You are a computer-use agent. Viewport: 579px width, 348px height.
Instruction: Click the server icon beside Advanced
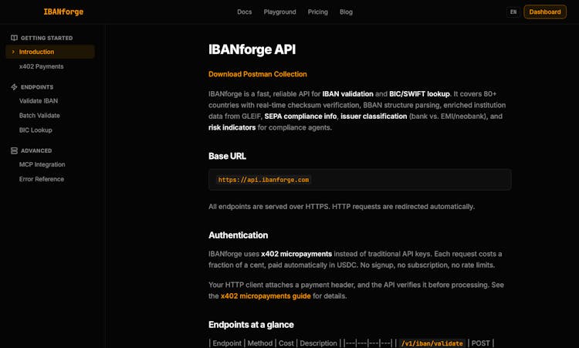point(14,150)
